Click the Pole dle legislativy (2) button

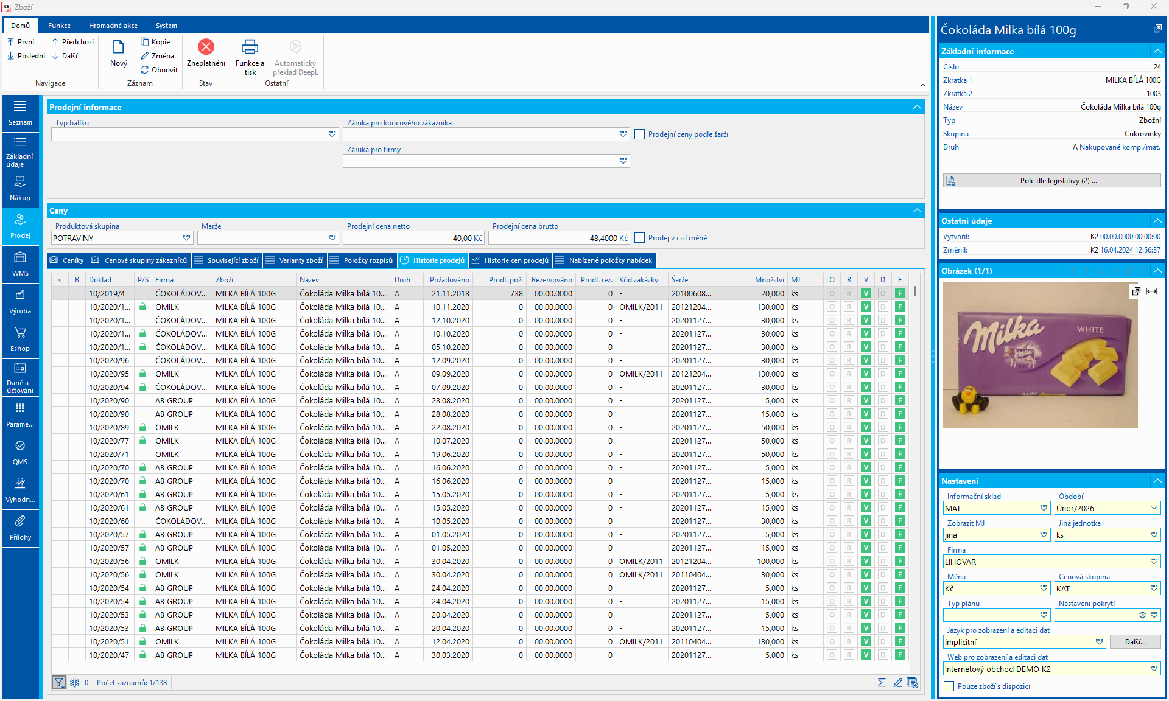tap(1051, 181)
